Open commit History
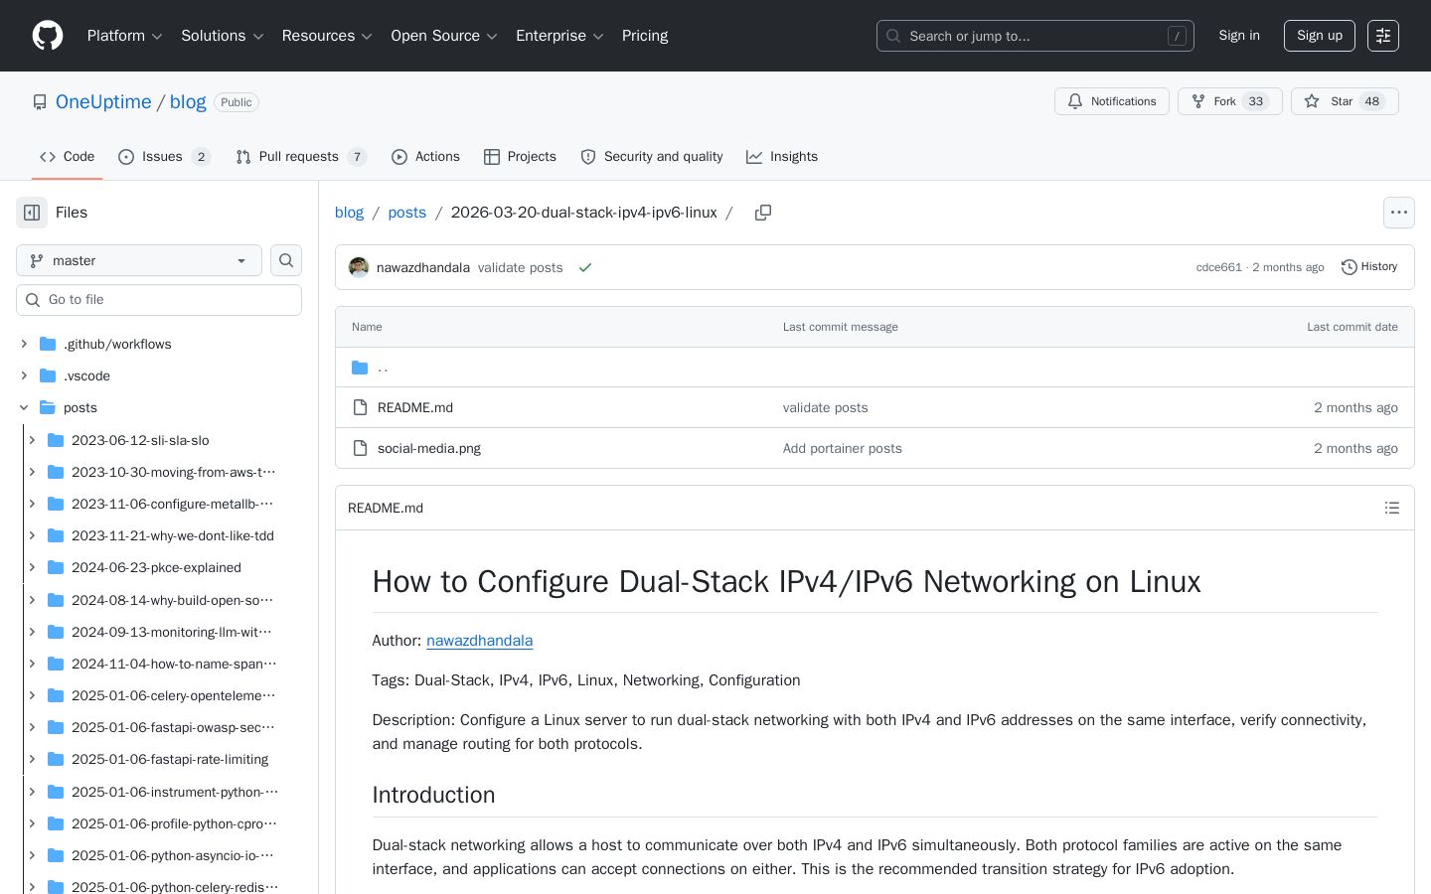 tap(1369, 267)
